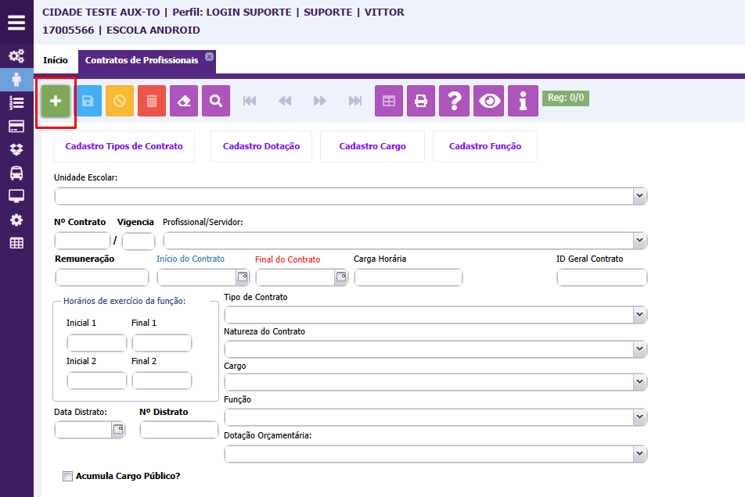Click the bus transport icon in sidebar
The image size is (745, 497).
tap(16, 173)
